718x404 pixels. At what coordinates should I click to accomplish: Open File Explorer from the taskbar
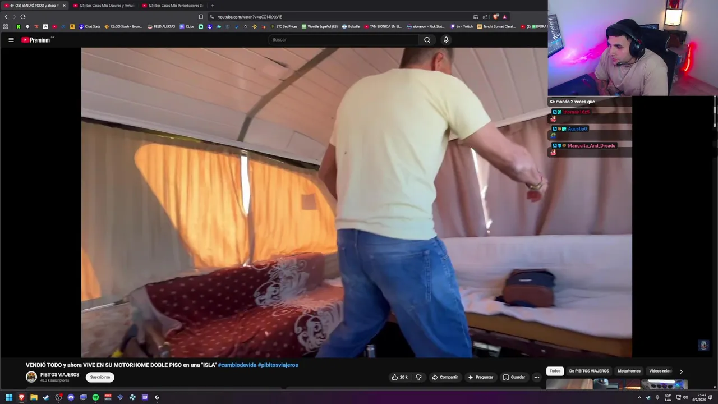click(x=34, y=397)
